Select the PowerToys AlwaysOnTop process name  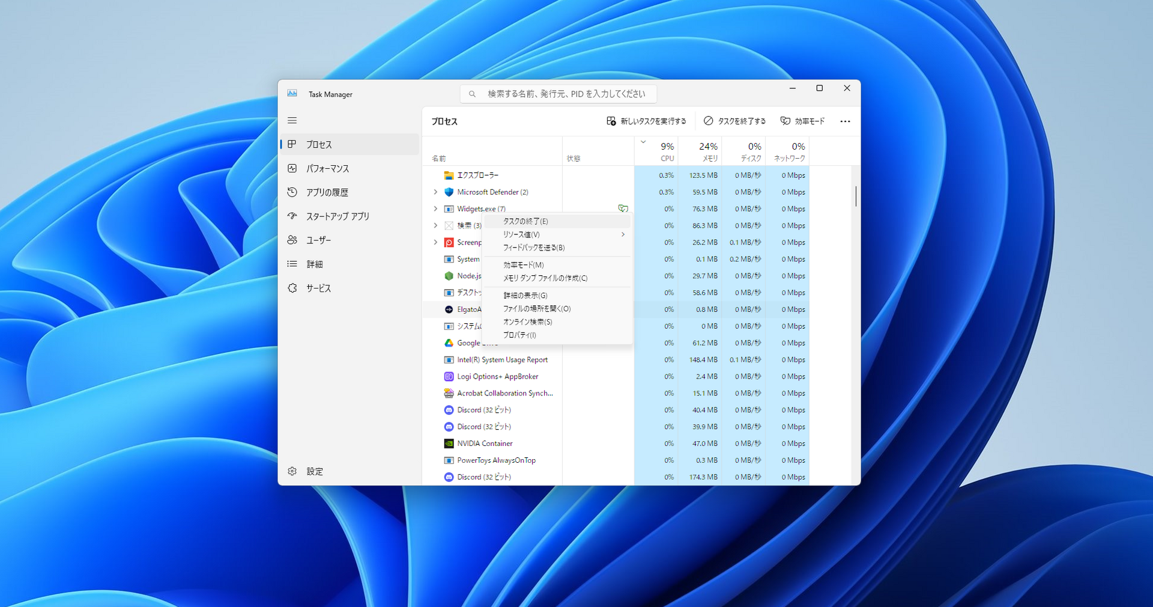pyautogui.click(x=496, y=460)
